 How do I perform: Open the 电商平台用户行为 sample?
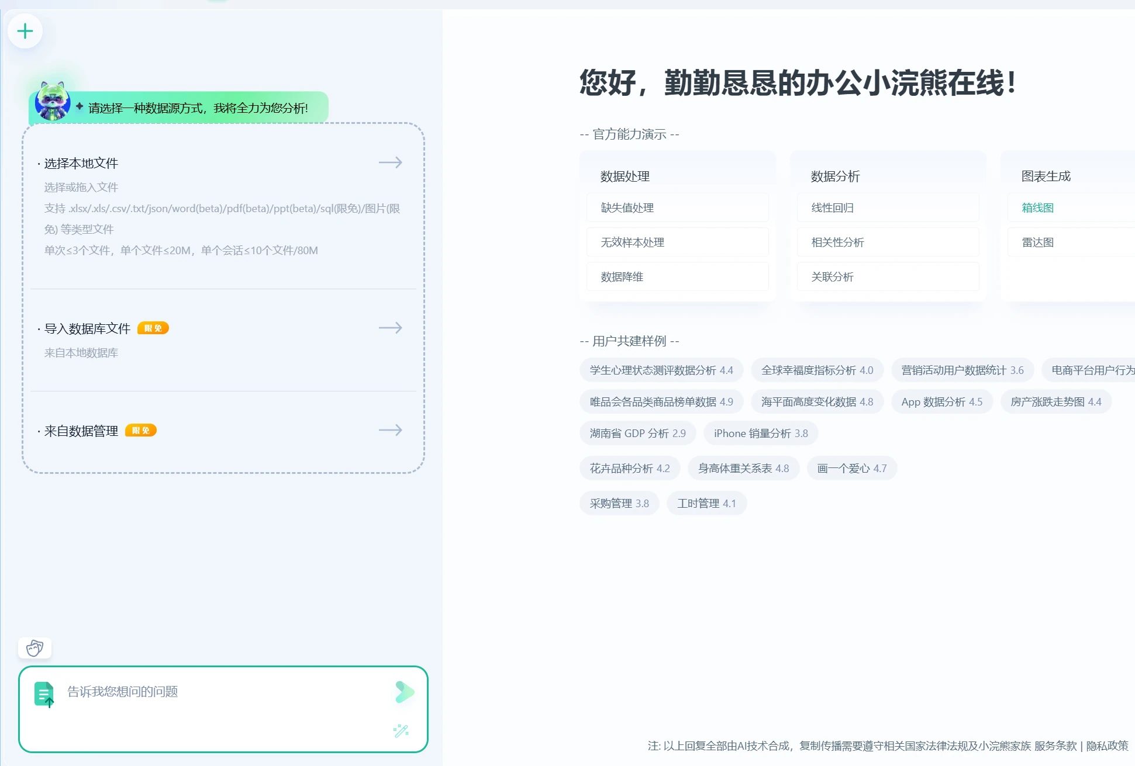click(x=1089, y=370)
